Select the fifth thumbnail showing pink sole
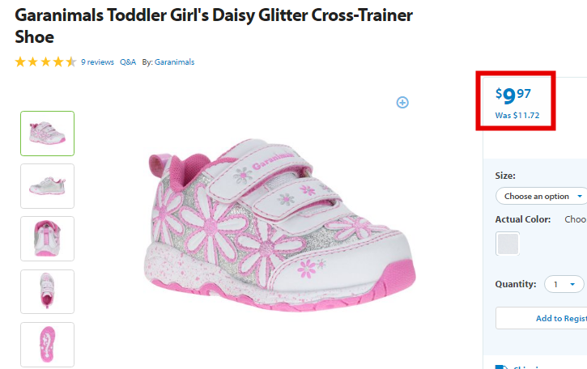Viewport: 587px width, 369px height. click(x=47, y=345)
